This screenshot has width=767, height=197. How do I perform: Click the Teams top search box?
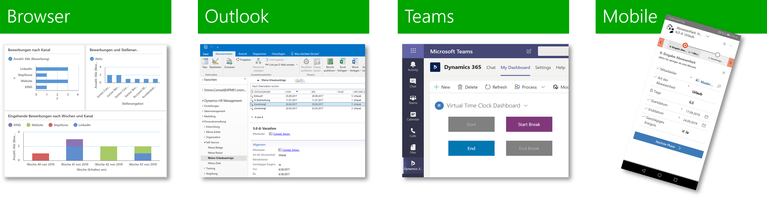point(553,51)
